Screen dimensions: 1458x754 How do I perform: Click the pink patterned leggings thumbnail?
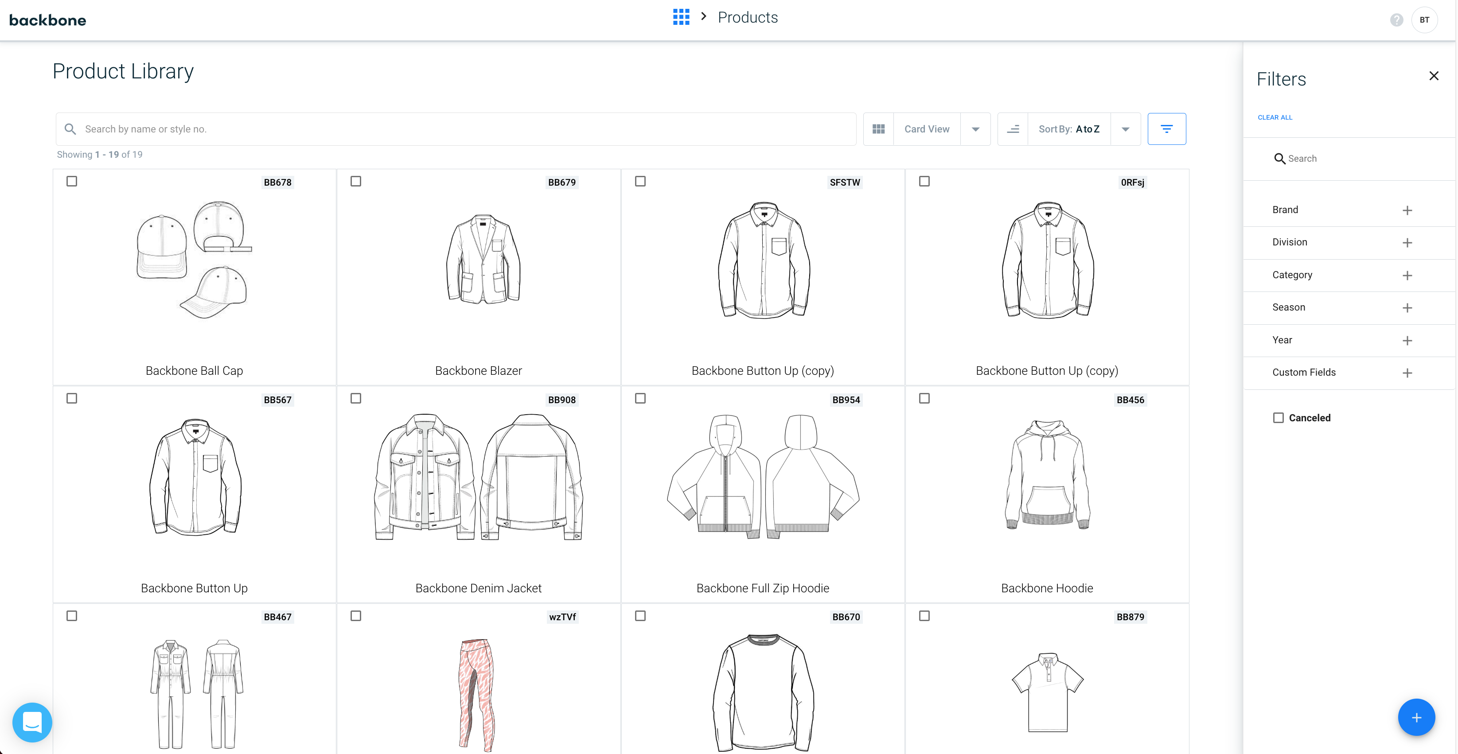(477, 695)
